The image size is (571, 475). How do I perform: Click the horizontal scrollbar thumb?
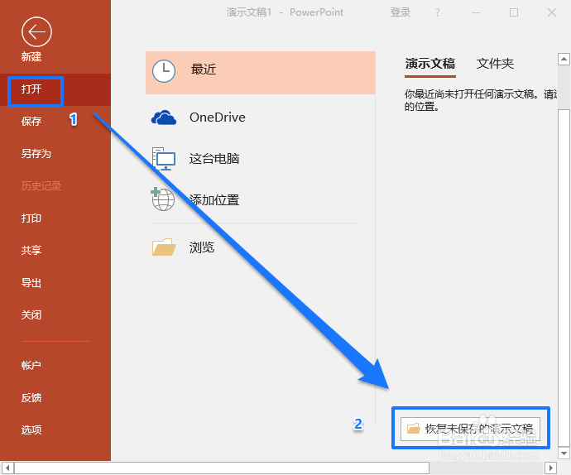point(222,468)
